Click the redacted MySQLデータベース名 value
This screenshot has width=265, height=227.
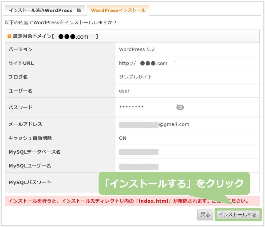pyautogui.click(x=138, y=152)
